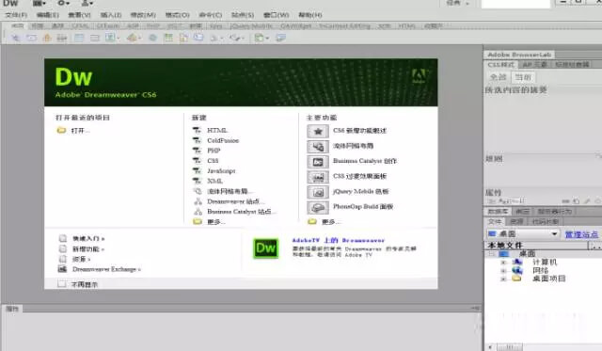This screenshot has width=602, height=351.
Task: Switch to the AP 元素 tab
Action: [534, 65]
